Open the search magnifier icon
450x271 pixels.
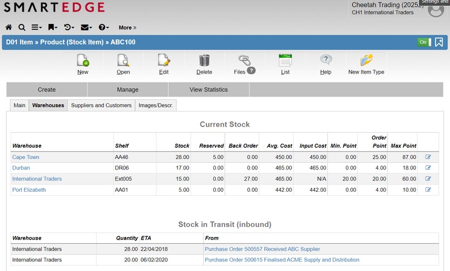point(22,27)
